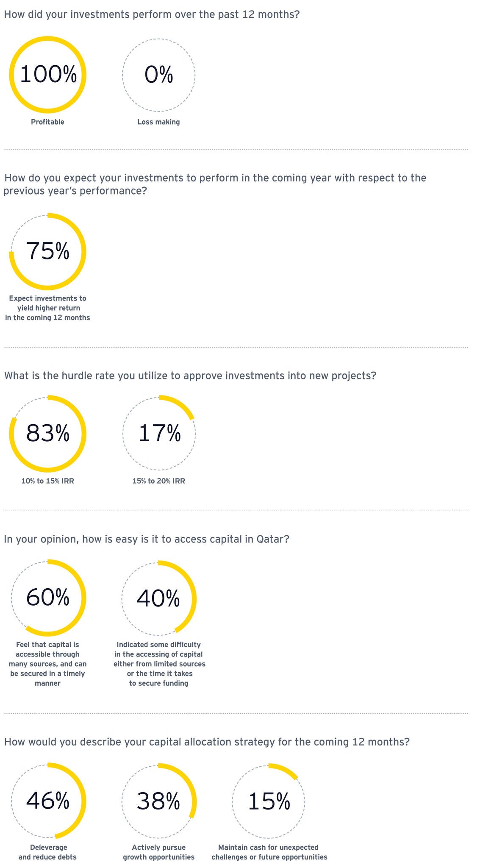This screenshot has width=494, height=868.
Task: Select the '15% to 20% IRR' label
Action: [158, 481]
